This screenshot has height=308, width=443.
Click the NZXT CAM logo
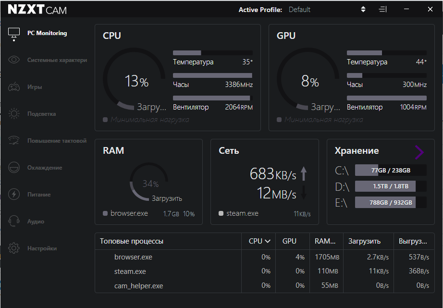click(x=37, y=10)
